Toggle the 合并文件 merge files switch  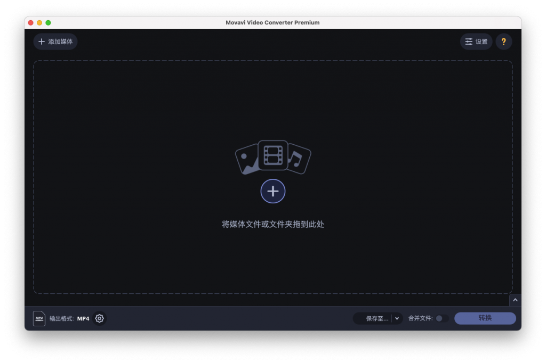click(442, 318)
